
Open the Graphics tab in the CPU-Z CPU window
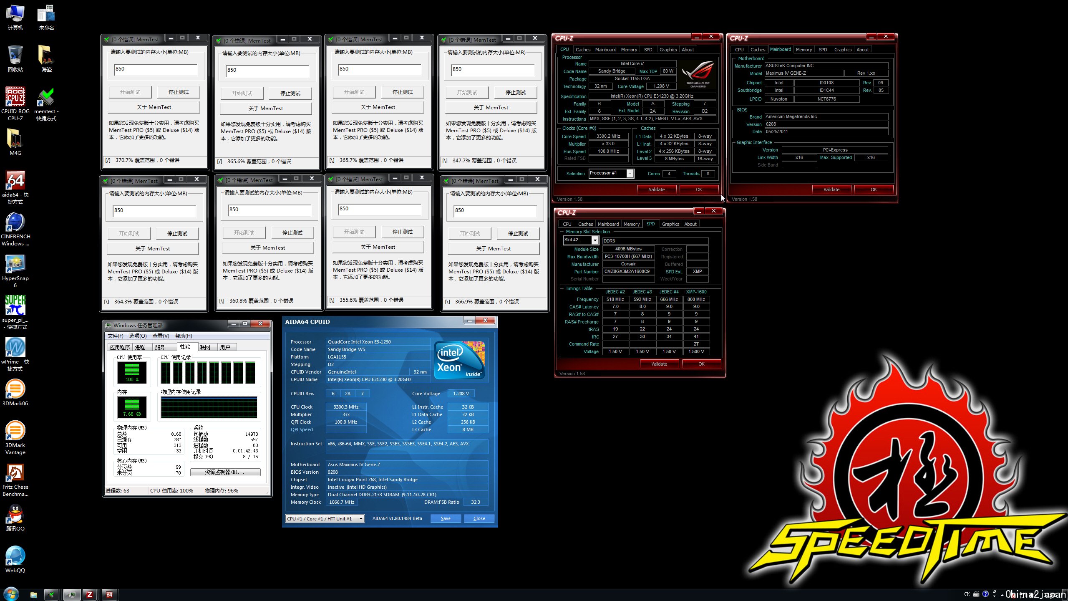click(668, 50)
